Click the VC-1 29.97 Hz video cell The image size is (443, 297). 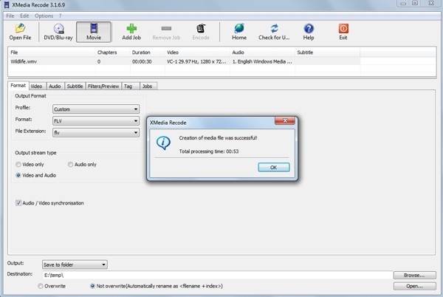pyautogui.click(x=196, y=61)
